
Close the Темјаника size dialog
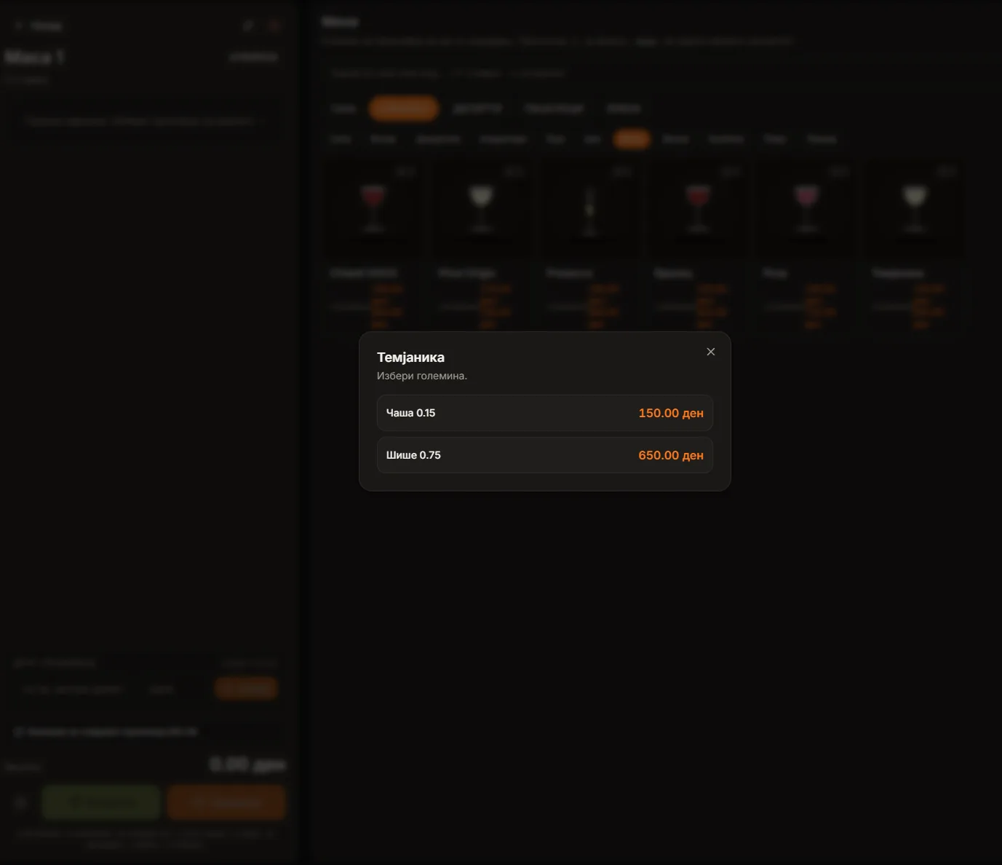711,352
